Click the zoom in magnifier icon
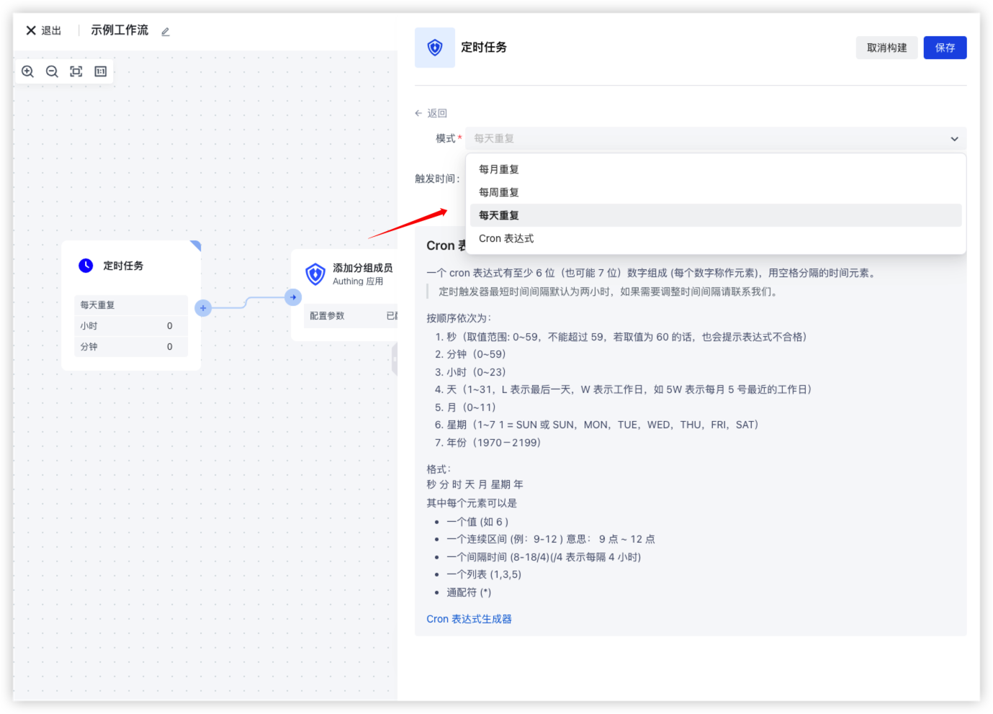 pos(28,71)
